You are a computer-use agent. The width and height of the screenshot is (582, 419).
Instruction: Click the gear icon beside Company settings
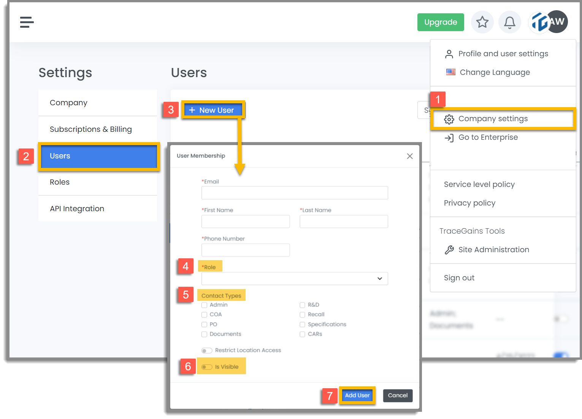point(449,119)
